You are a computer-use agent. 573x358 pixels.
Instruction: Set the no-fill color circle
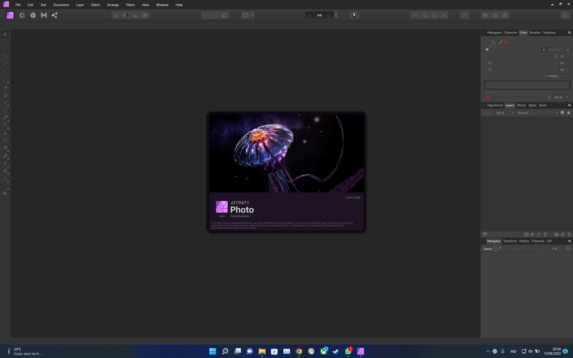click(487, 50)
